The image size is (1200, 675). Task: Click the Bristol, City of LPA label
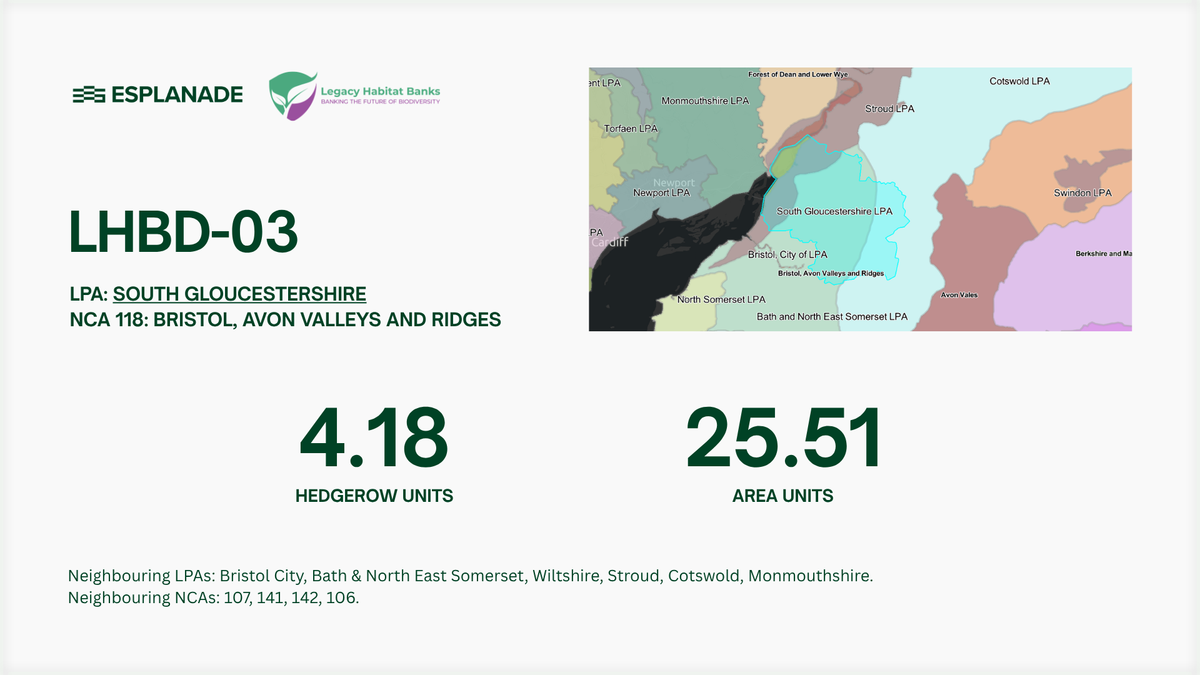(x=787, y=254)
